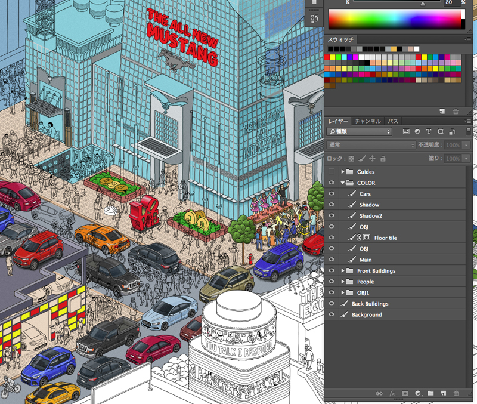
Task: Hide the Main layer
Action: [332, 260]
